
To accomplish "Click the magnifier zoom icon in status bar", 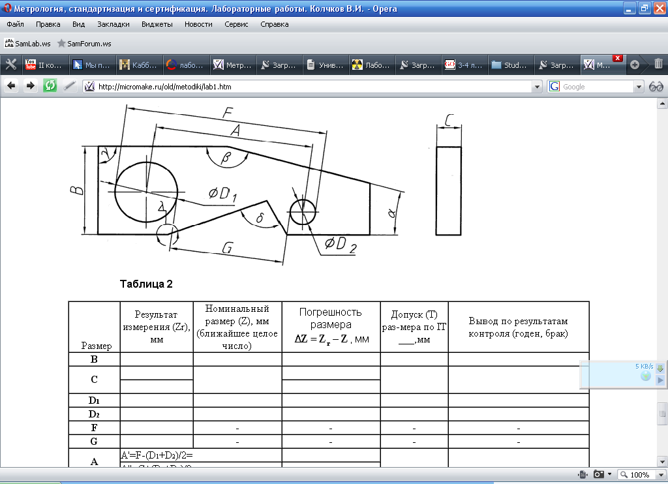I will click(624, 474).
